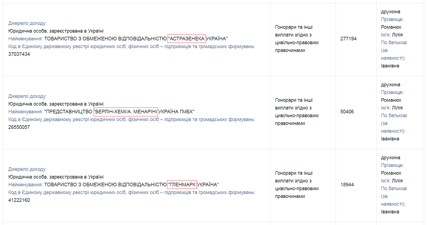This screenshot has height=225, width=428.
Task: Click "Гонорари та інші" text beside amount 277194
Action: 294,27
